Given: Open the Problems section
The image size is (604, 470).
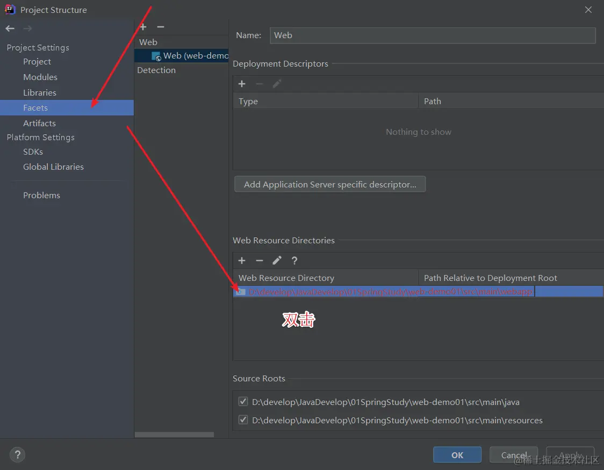Looking at the screenshot, I should click(41, 195).
